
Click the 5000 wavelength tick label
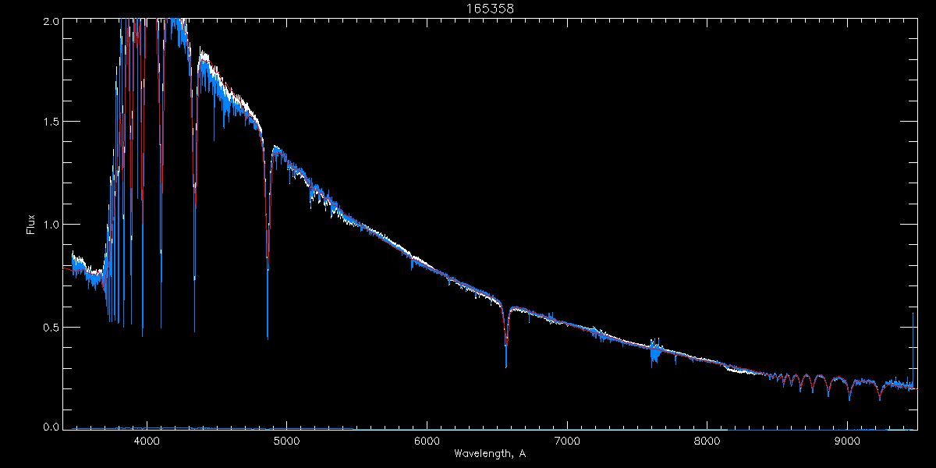[x=286, y=439]
